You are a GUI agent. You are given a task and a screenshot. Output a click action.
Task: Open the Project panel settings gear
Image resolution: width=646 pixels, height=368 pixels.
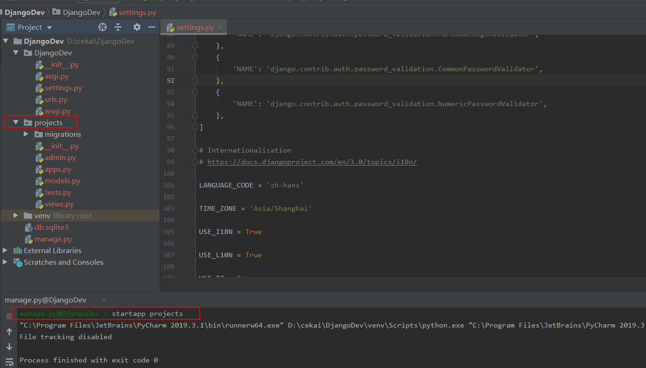[137, 27]
